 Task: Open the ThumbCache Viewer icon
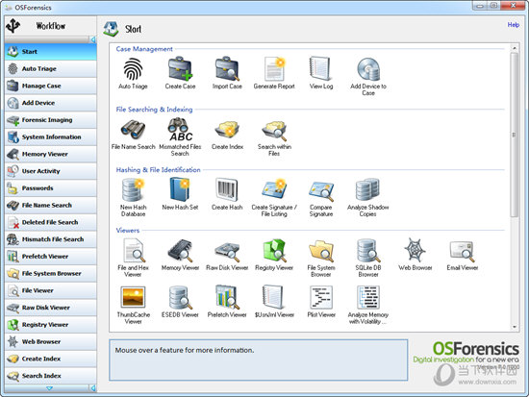click(x=133, y=297)
